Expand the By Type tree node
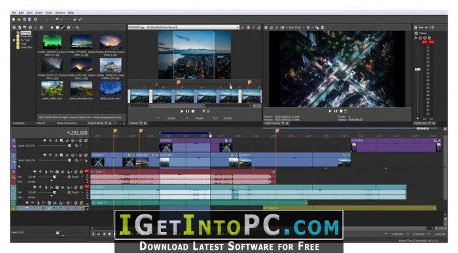Image resolution: width=458 pixels, height=253 pixels. click(x=14, y=40)
